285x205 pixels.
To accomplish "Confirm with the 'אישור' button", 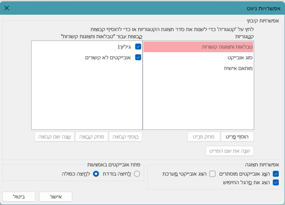I will point(56,197).
